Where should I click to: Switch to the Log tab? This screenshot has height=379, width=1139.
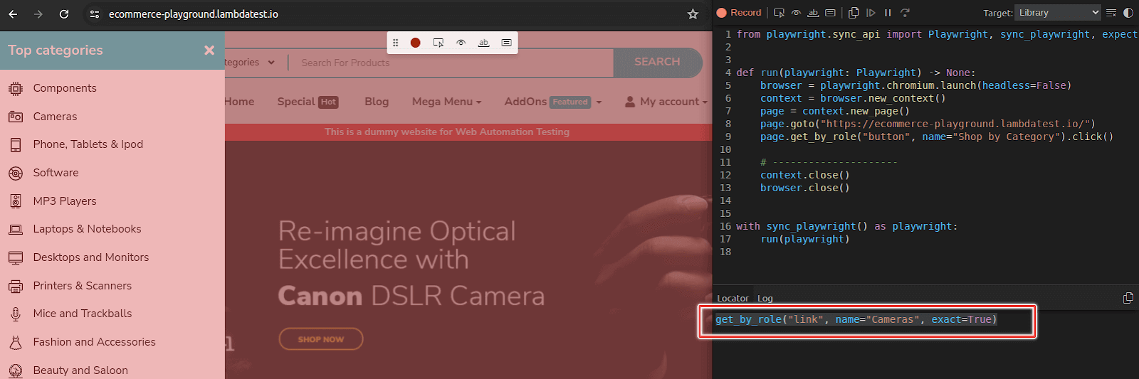click(x=765, y=299)
